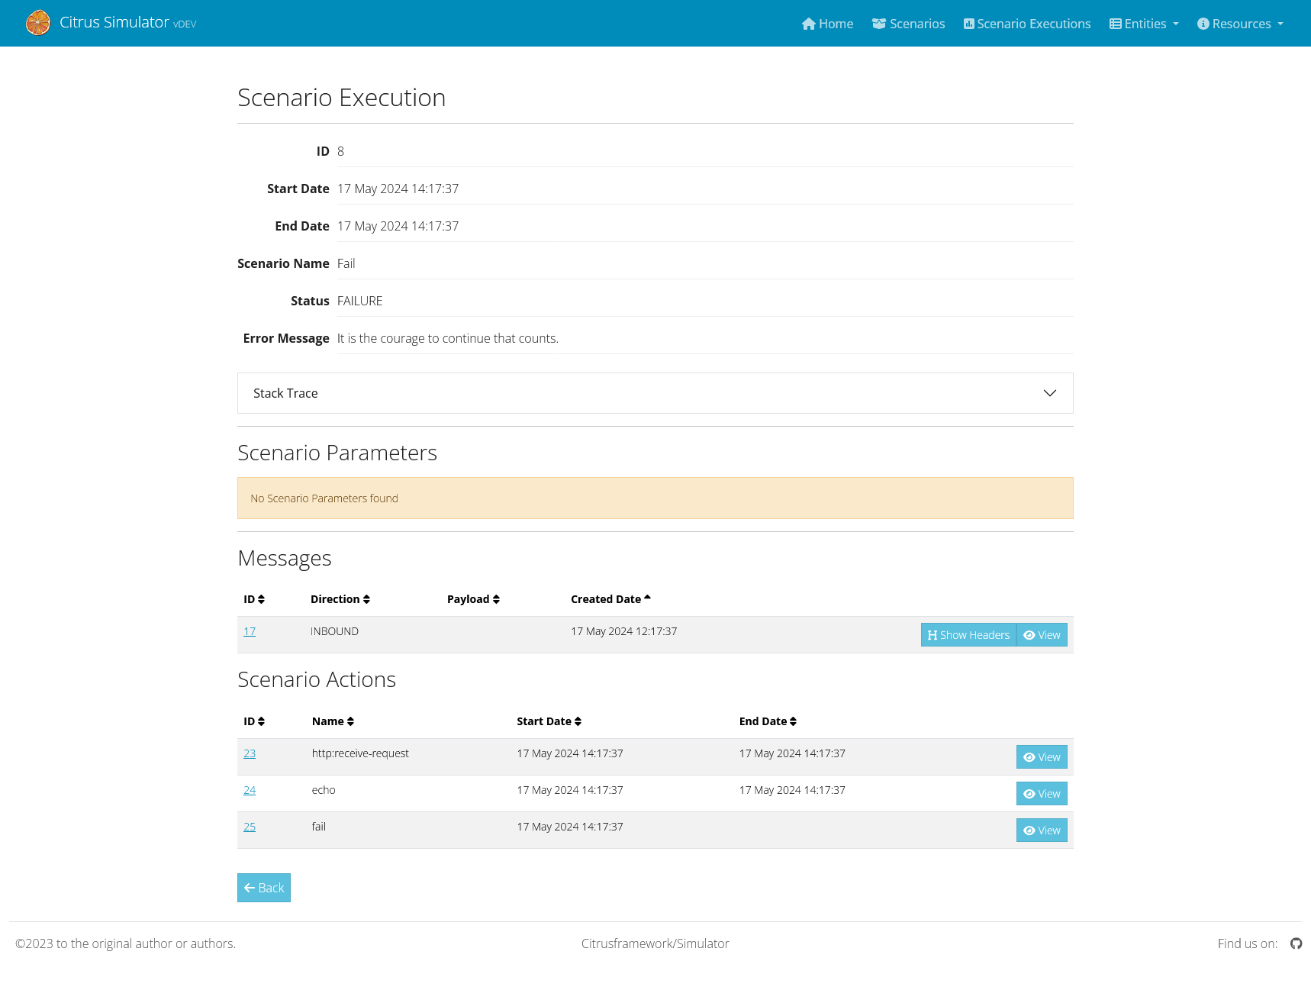The width and height of the screenshot is (1311, 1003).
Task: Sort Scenario Actions by Start Date
Action: point(549,721)
